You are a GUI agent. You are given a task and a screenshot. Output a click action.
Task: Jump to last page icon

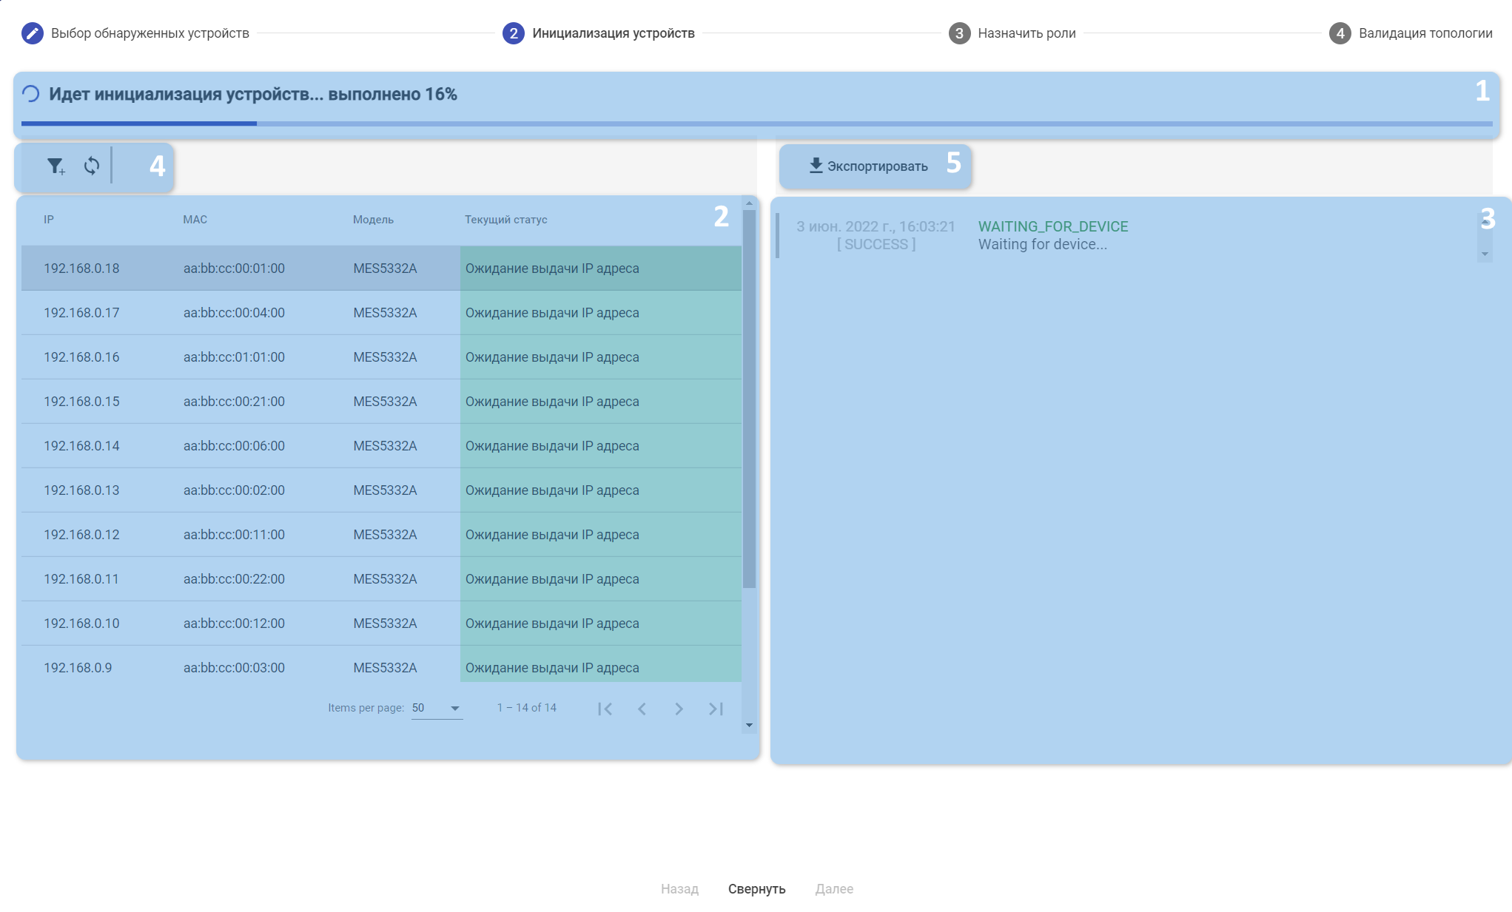tap(716, 709)
